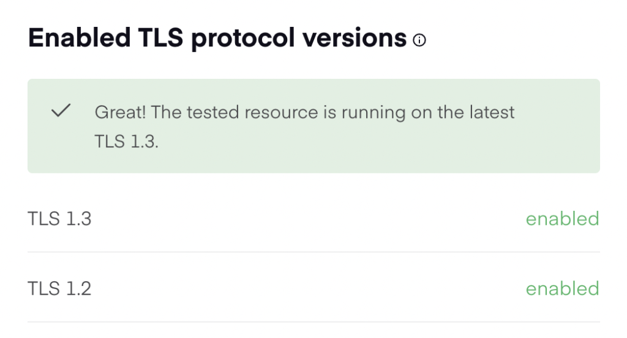Click the divider line below the TLS 1.3 row

(x=313, y=252)
